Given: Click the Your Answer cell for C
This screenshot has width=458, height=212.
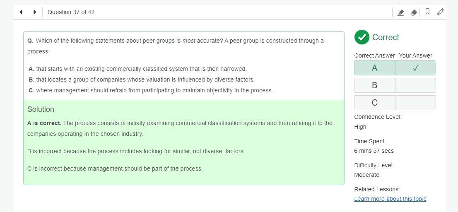Looking at the screenshot, I should tap(415, 103).
